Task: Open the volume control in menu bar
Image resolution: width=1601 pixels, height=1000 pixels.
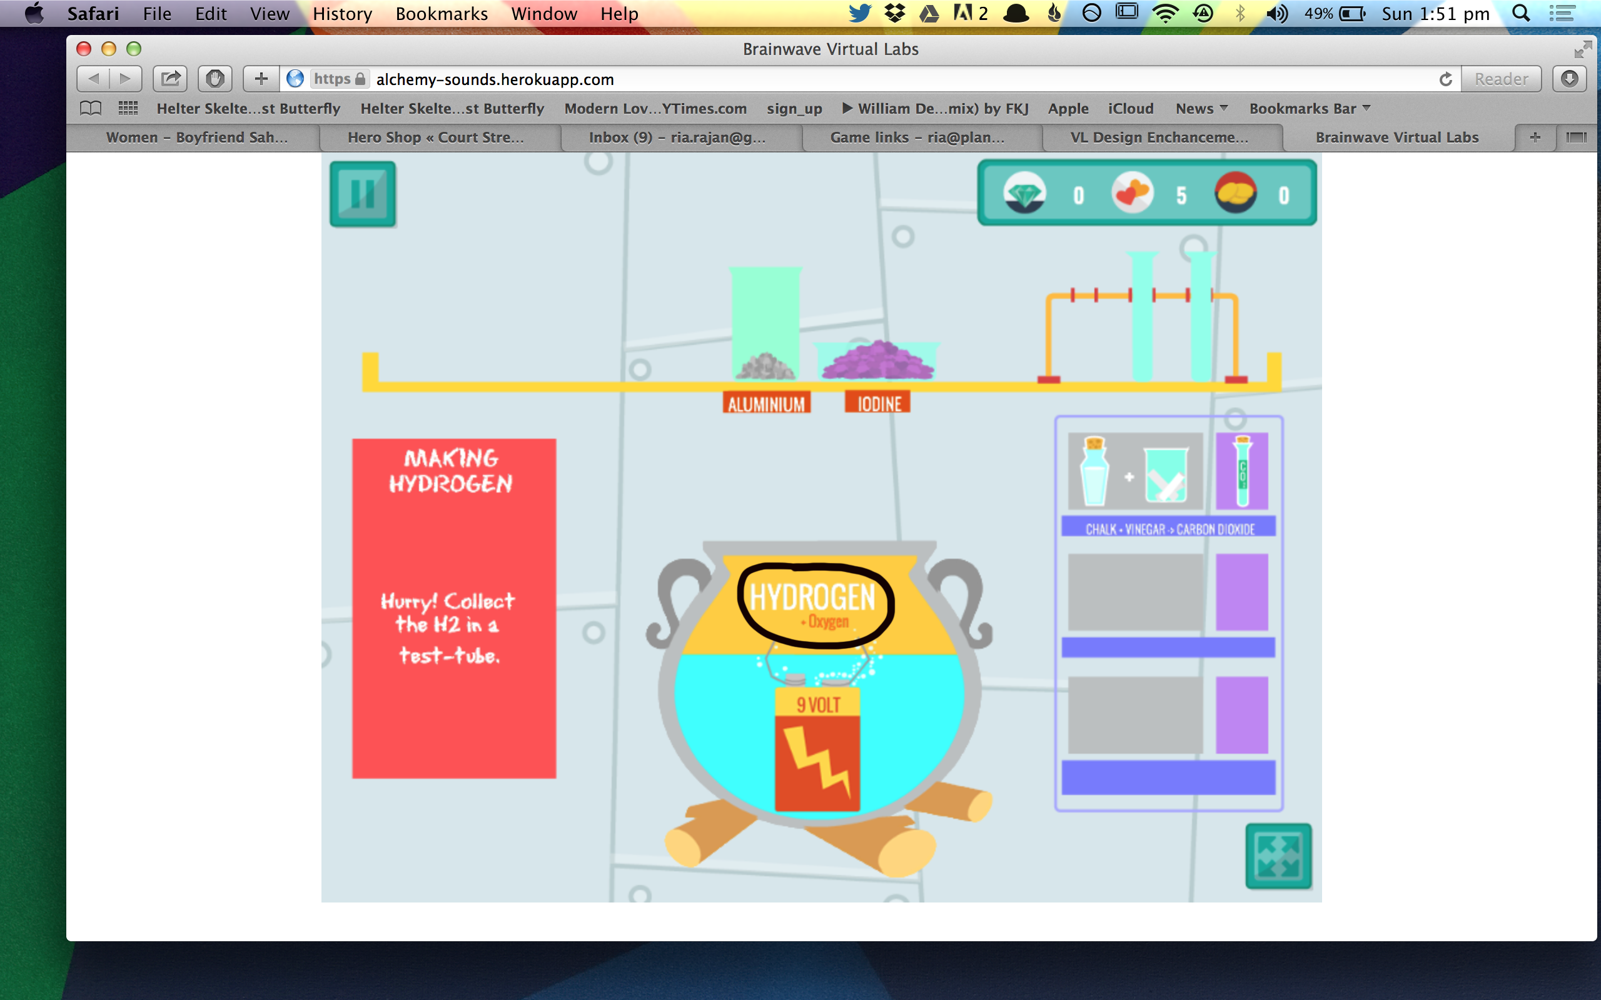Action: tap(1277, 13)
